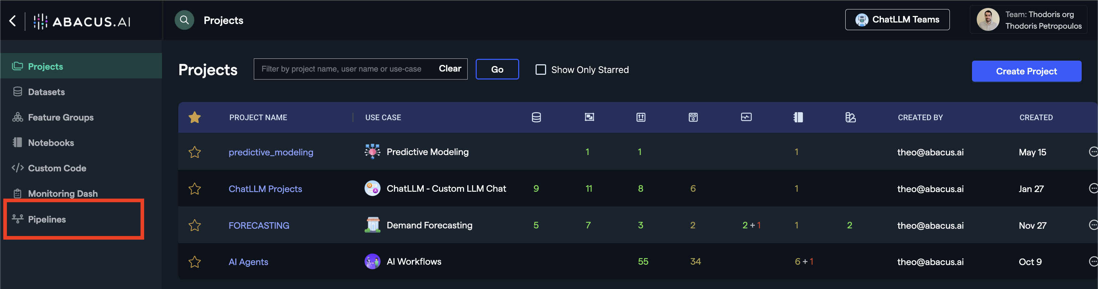Open the ChatLLM Projects link
Viewport: 1098px width, 289px height.
pyautogui.click(x=265, y=189)
